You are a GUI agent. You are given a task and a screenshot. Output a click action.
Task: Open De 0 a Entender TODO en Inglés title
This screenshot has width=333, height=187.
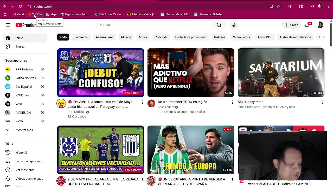pyautogui.click(x=182, y=102)
